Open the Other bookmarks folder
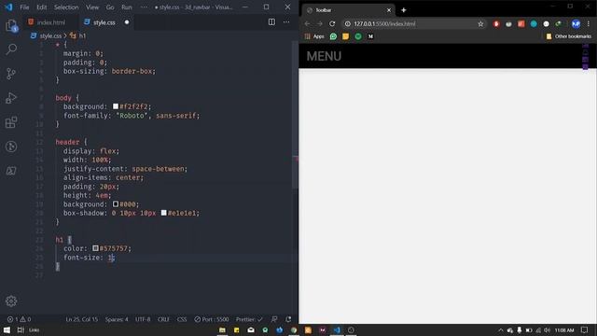597x336 pixels. pyautogui.click(x=569, y=36)
